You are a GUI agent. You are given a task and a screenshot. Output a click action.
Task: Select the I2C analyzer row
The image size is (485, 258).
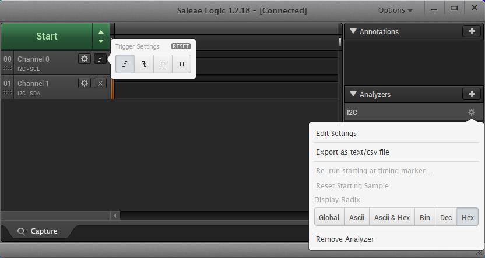point(413,113)
